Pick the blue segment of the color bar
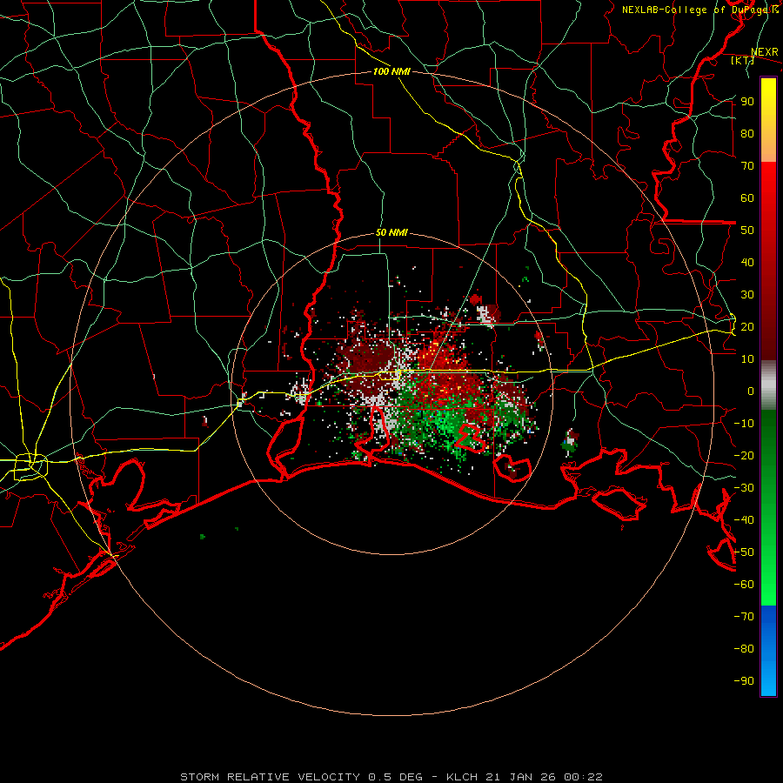Screen dimensions: 783x783 (768, 651)
